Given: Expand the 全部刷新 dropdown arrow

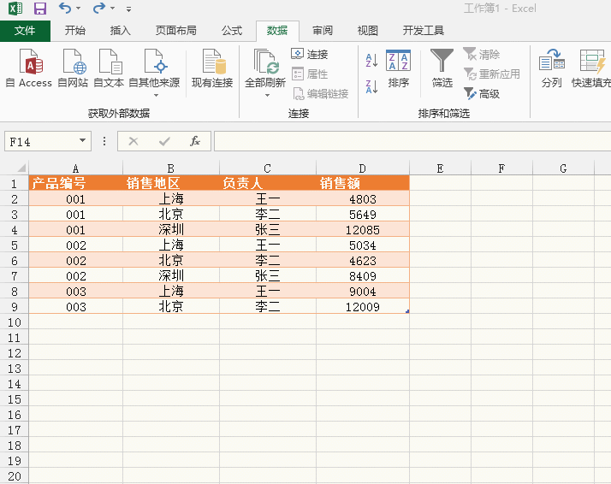Looking at the screenshot, I should pyautogui.click(x=267, y=96).
